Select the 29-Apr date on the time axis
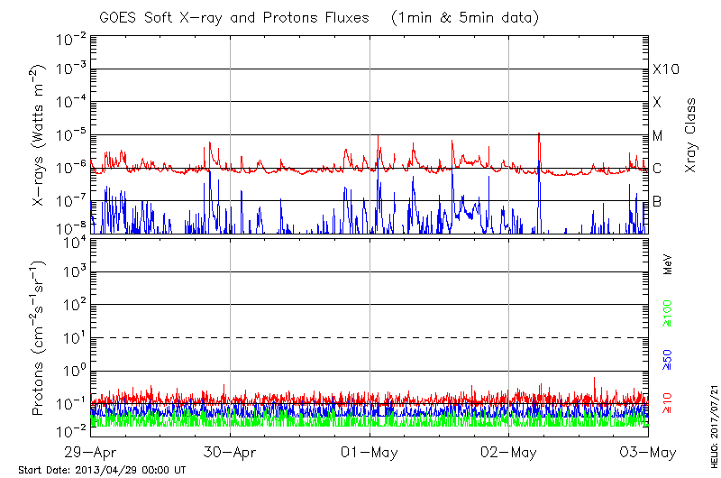 point(91,451)
